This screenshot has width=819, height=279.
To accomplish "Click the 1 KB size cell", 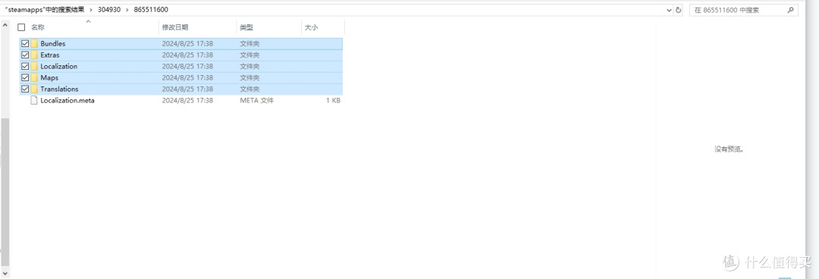I will click(x=333, y=100).
